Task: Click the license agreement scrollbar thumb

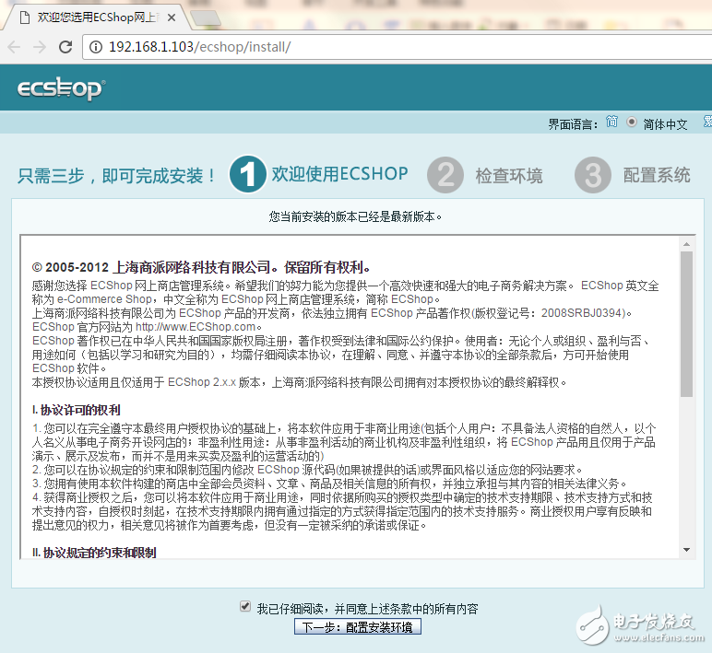Action: coord(686,322)
